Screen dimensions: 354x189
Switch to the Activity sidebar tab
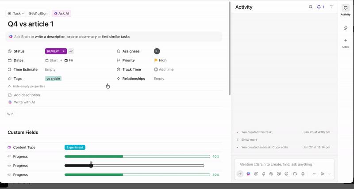tap(346, 10)
